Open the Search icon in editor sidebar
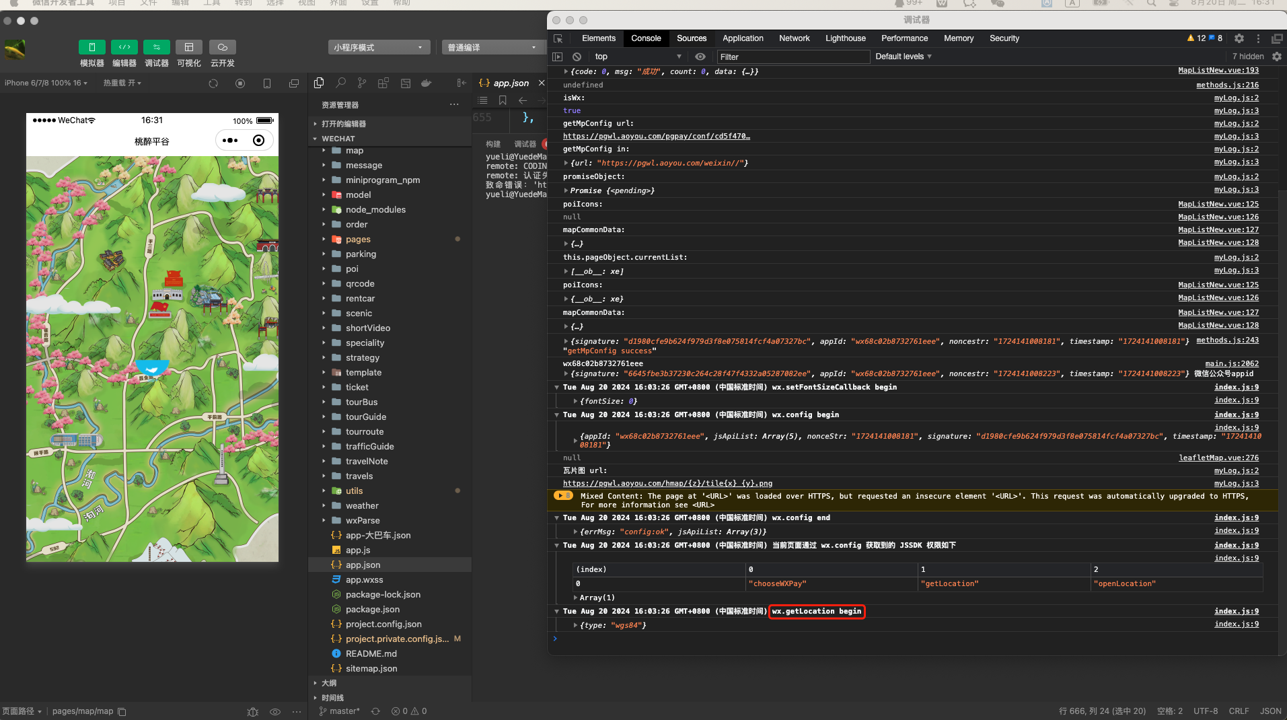 pyautogui.click(x=341, y=83)
